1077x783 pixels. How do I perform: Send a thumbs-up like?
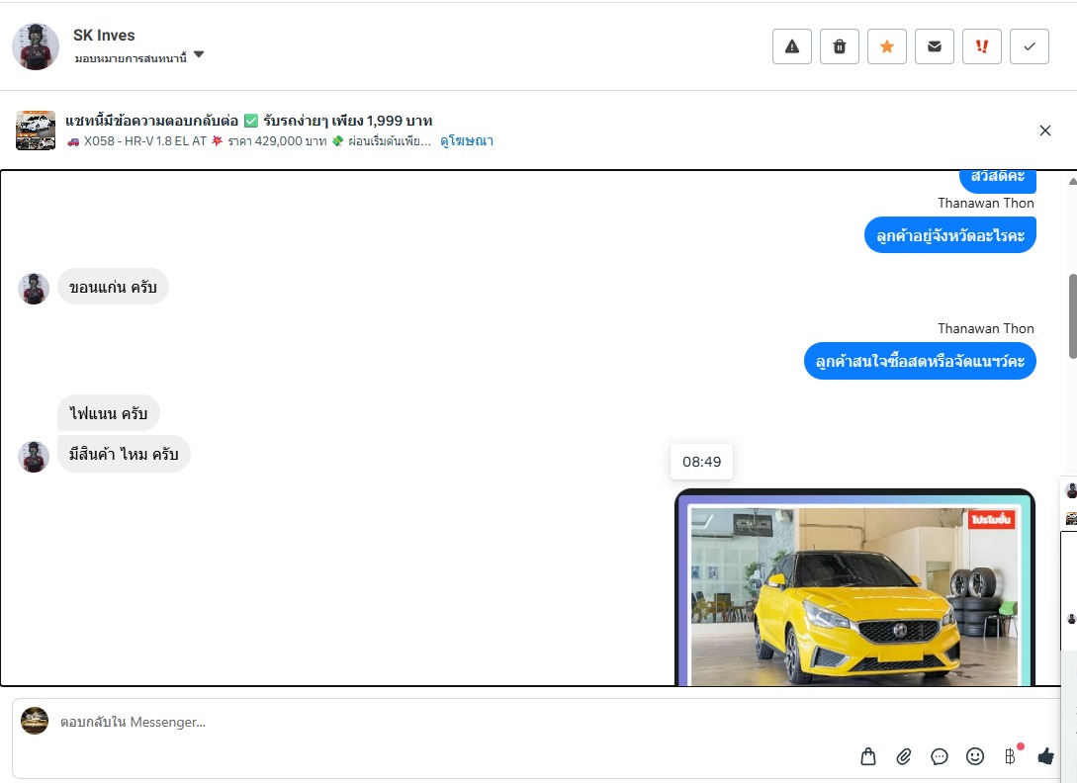pyautogui.click(x=1046, y=756)
